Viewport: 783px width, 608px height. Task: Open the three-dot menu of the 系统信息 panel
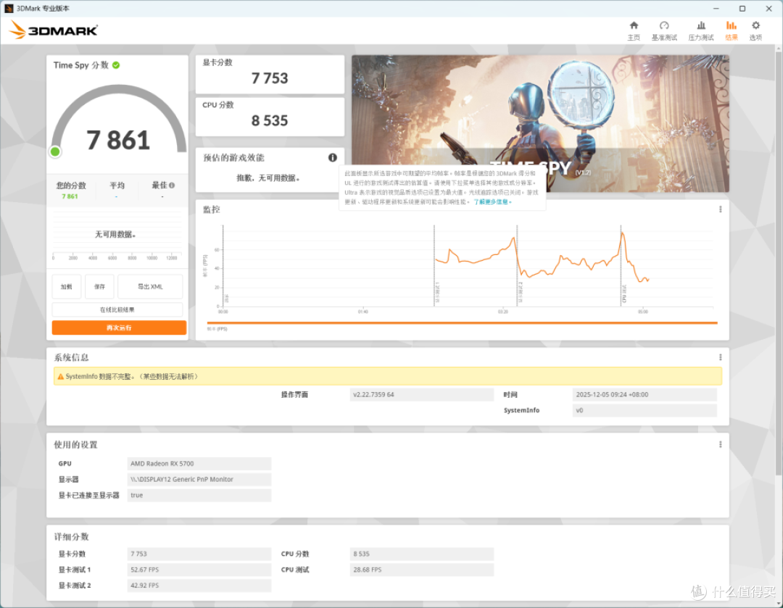coord(720,357)
